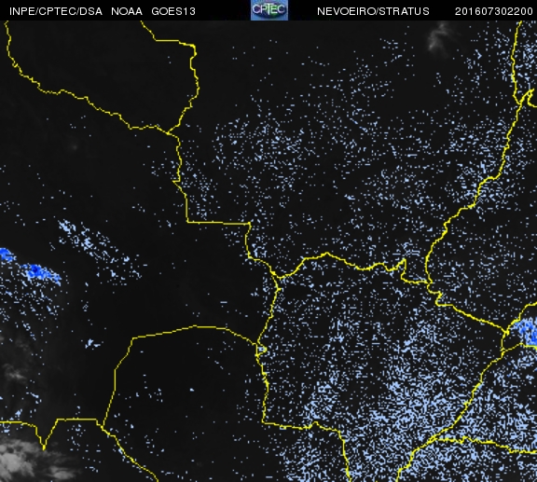Click the INPE/CPTEC/DSA header label
Viewport: 537px width, 482px height.
(56, 11)
